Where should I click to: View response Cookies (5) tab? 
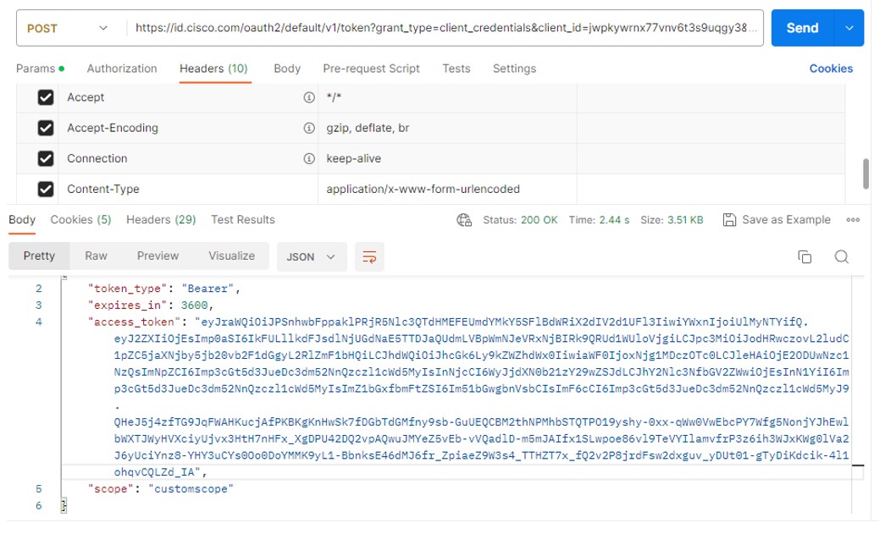(80, 220)
